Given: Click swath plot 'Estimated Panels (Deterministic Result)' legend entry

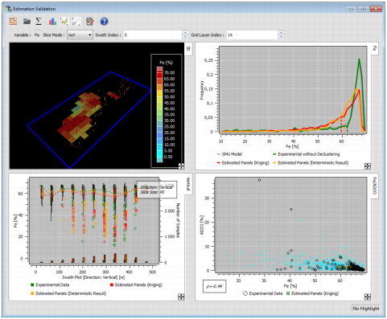Looking at the screenshot, I should coord(68,293).
